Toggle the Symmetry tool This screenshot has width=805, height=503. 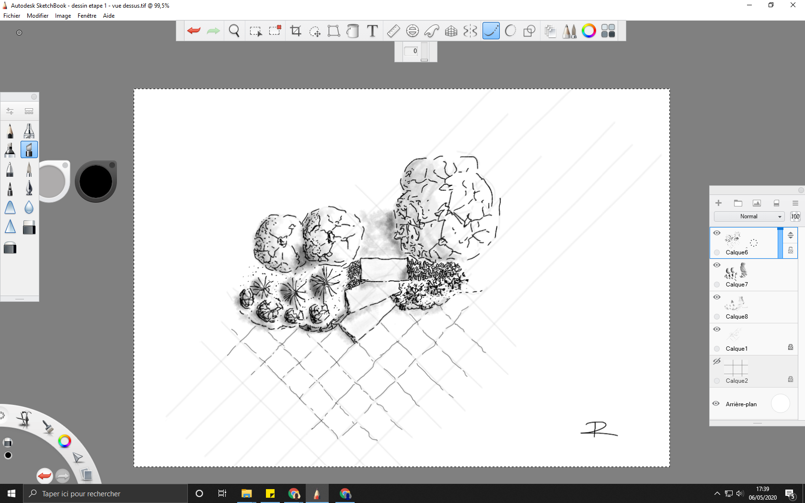pos(470,31)
